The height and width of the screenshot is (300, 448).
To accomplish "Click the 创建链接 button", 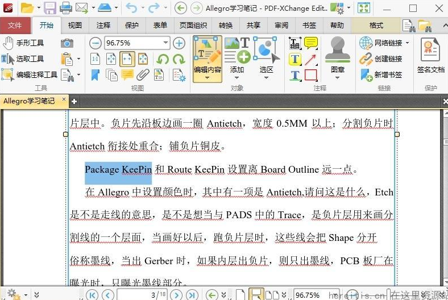I will [380, 59].
